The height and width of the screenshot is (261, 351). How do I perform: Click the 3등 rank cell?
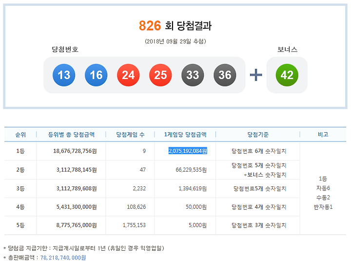click(20, 188)
